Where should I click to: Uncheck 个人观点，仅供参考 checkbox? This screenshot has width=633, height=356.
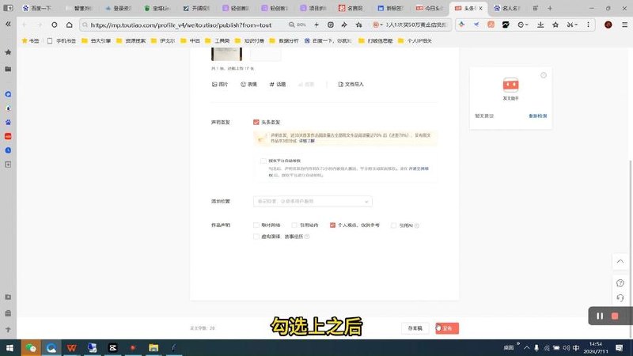pyautogui.click(x=332, y=225)
